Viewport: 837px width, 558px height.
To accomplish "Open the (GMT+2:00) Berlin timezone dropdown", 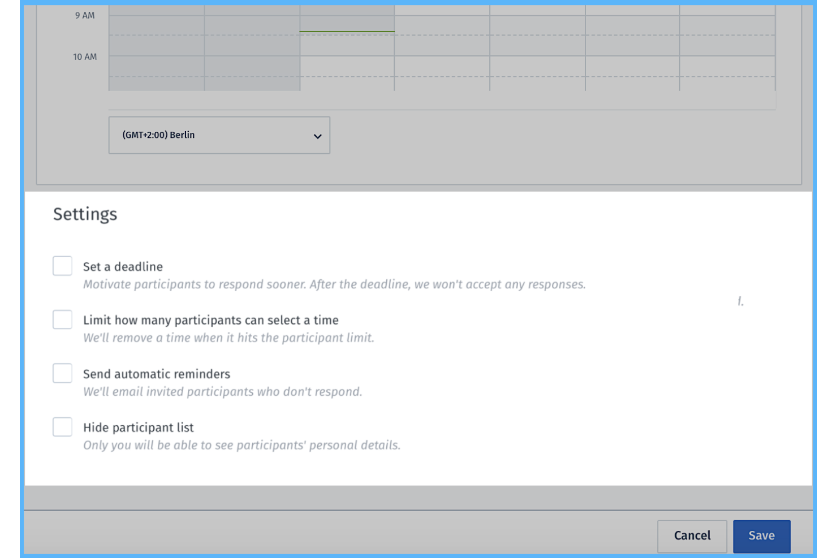I will point(219,135).
